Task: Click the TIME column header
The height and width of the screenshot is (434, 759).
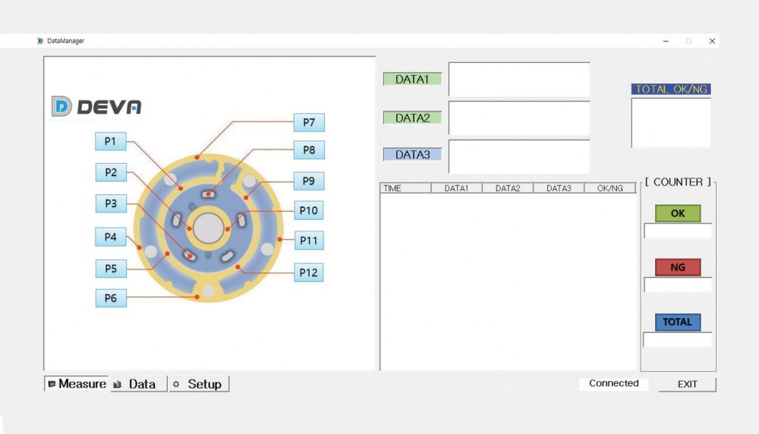Action: 405,188
